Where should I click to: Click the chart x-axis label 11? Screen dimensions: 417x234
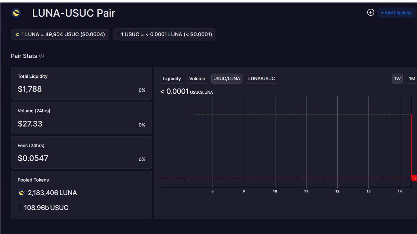click(306, 191)
